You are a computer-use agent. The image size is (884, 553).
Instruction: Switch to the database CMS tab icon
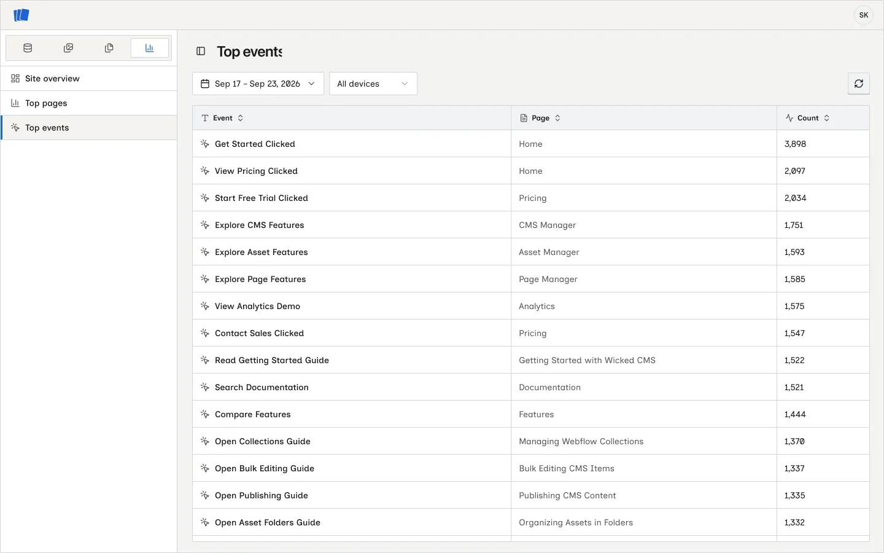point(28,48)
